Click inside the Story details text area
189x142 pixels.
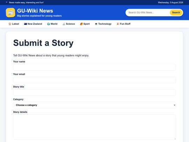click(94, 127)
